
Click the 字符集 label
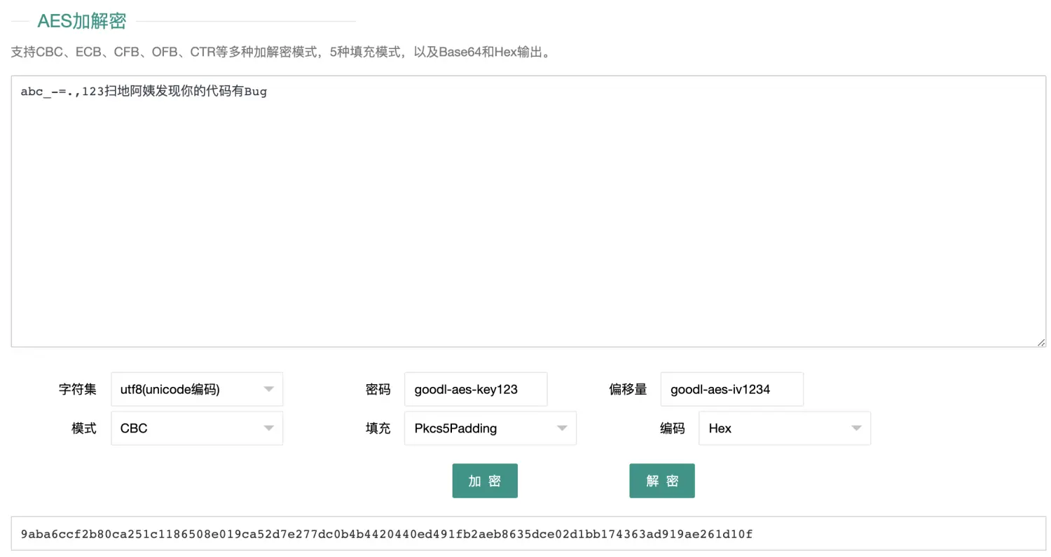(78, 389)
